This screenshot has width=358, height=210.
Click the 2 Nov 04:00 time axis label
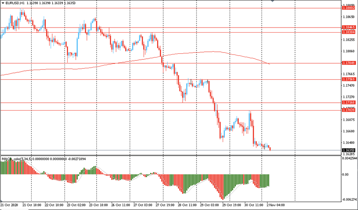[x=275, y=205]
